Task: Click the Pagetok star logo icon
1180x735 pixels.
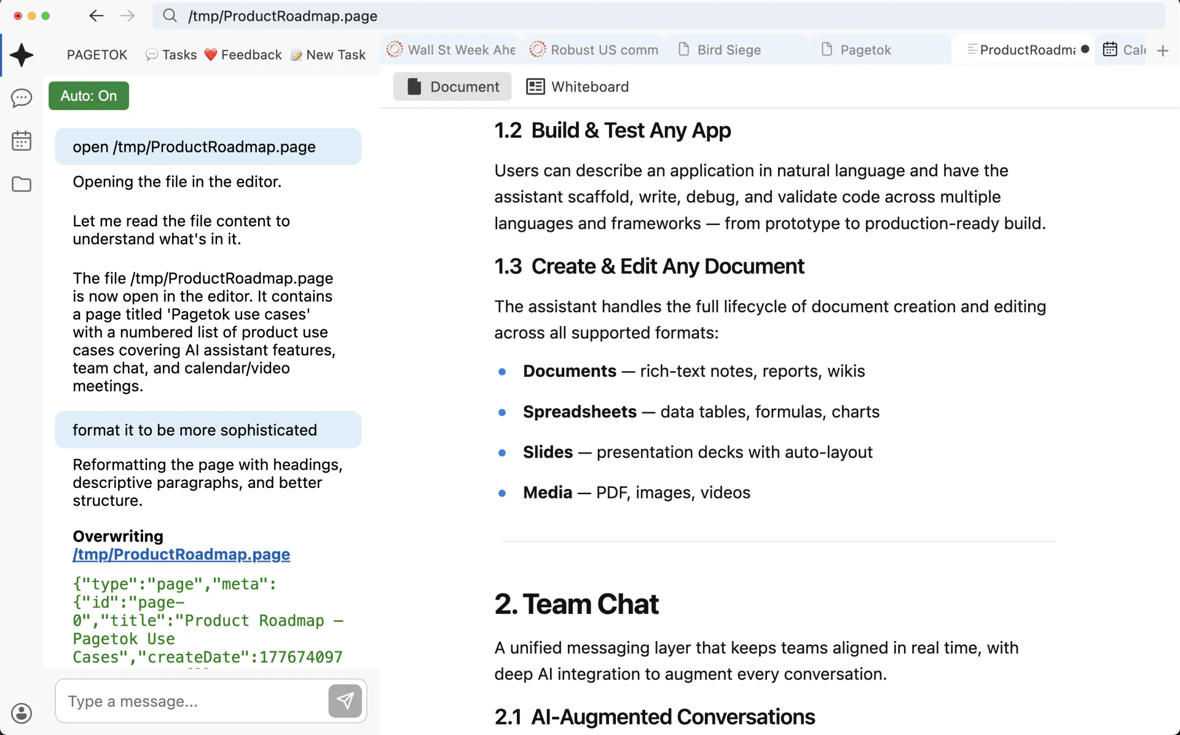Action: click(22, 55)
